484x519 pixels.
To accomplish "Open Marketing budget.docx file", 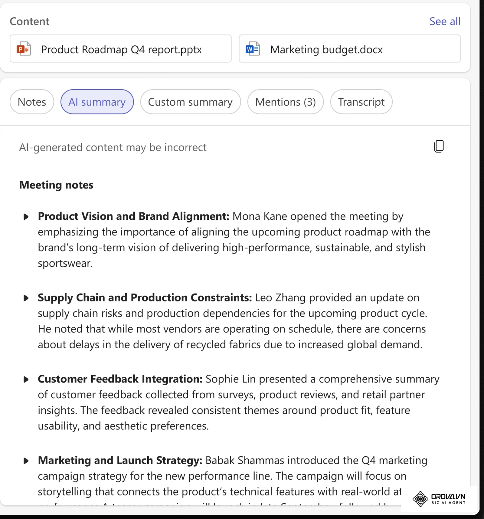I will pos(350,49).
